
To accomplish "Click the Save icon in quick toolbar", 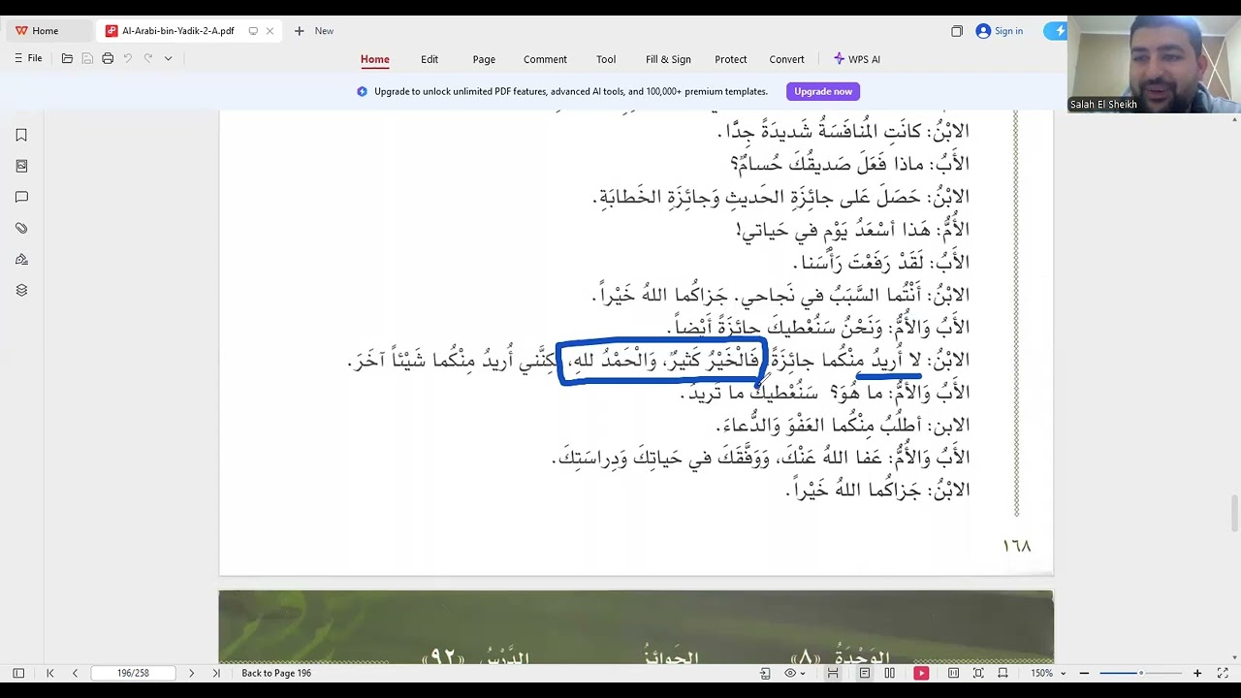I will pyautogui.click(x=87, y=58).
